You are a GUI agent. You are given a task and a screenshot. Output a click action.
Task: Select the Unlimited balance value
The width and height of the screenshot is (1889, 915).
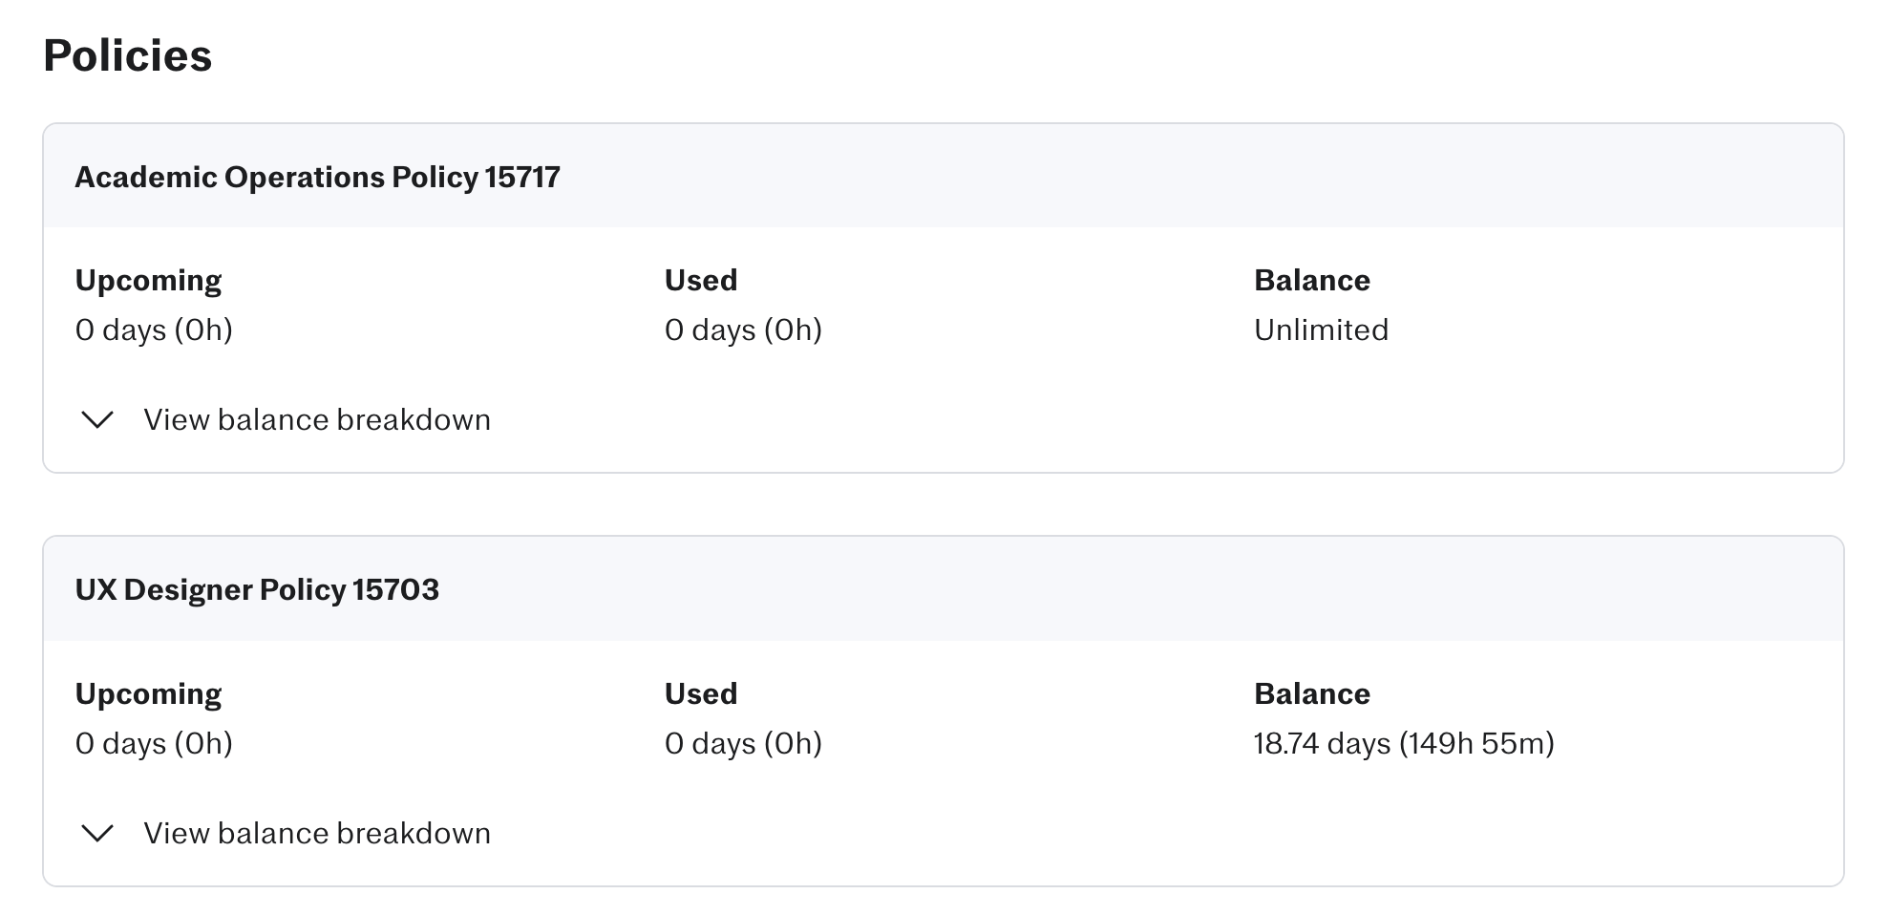(x=1321, y=330)
